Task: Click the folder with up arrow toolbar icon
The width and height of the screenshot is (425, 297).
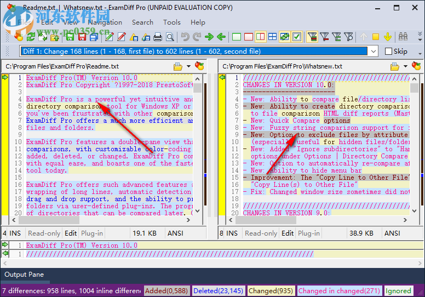Action: click(x=55, y=37)
